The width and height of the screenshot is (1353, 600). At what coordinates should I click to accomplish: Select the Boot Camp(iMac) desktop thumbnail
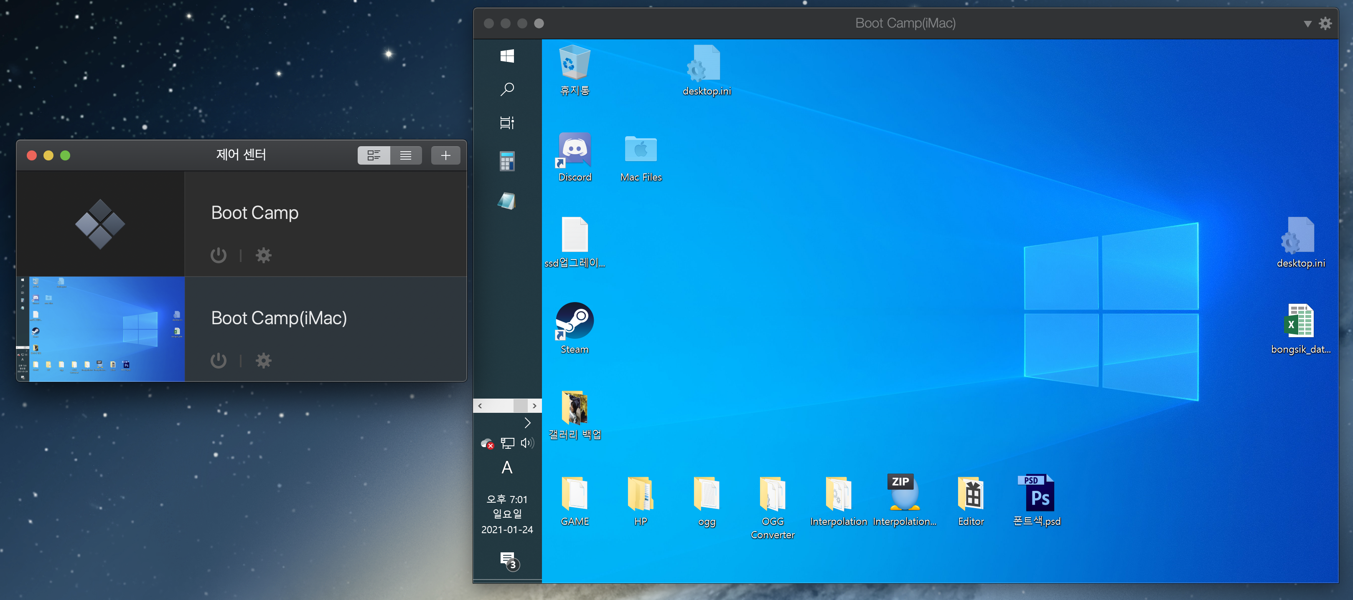(x=101, y=329)
